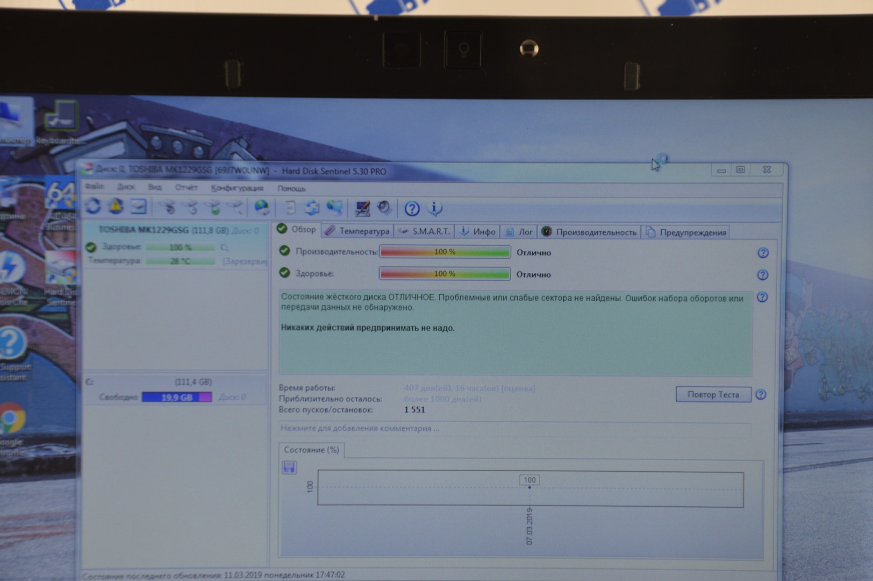The height and width of the screenshot is (581, 873).
Task: Click the globe disk toolbar icon
Action: tap(262, 207)
